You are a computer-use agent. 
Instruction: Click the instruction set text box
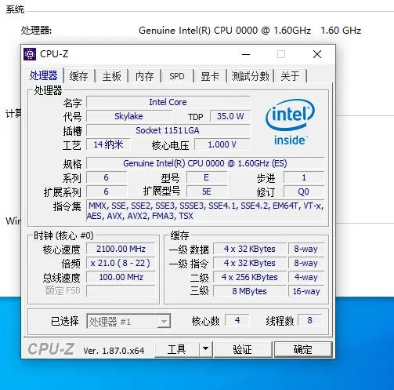coord(205,211)
